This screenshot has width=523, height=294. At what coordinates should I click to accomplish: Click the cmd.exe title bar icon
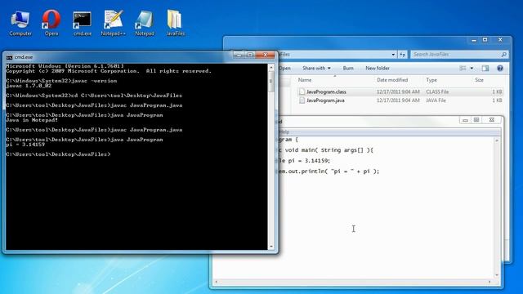point(9,57)
